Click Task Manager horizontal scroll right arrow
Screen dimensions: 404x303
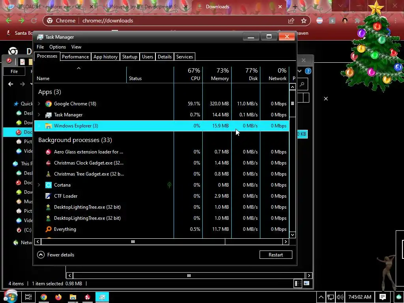pos(286,242)
